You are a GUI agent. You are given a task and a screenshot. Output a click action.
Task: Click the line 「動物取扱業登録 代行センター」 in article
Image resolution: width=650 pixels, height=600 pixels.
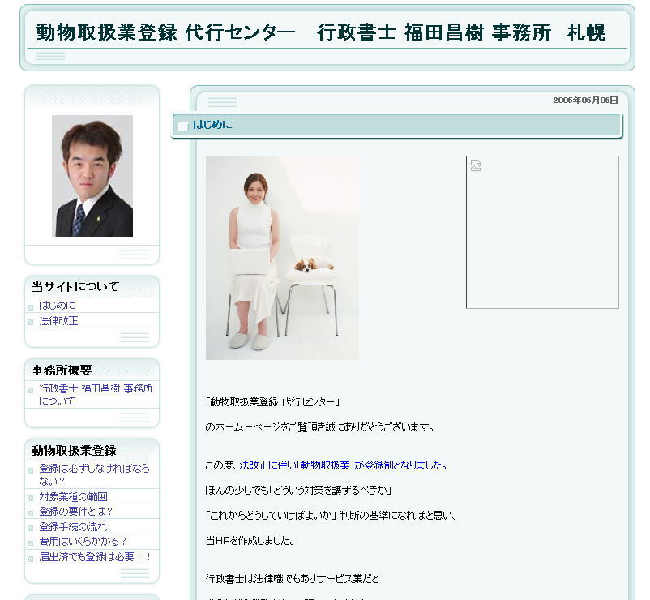click(x=273, y=402)
